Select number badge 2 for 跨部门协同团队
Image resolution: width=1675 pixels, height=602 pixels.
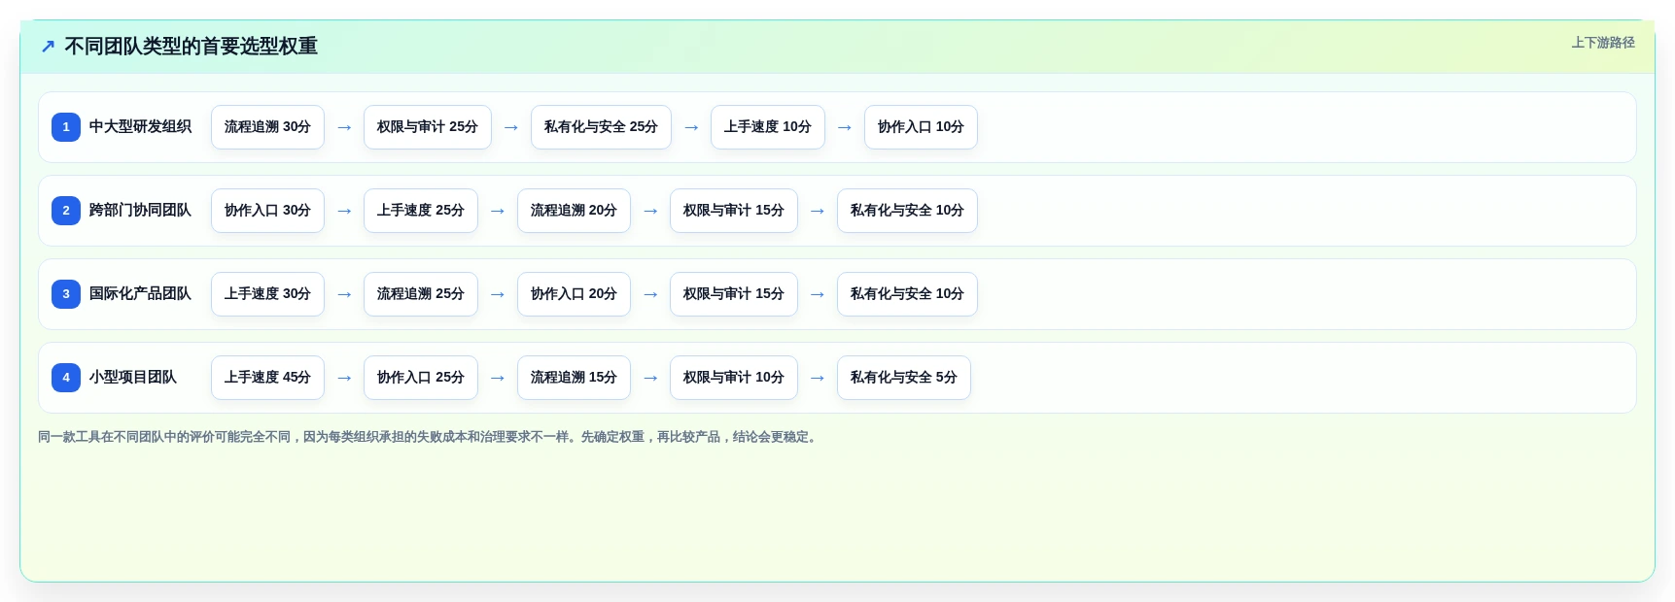[x=66, y=211]
